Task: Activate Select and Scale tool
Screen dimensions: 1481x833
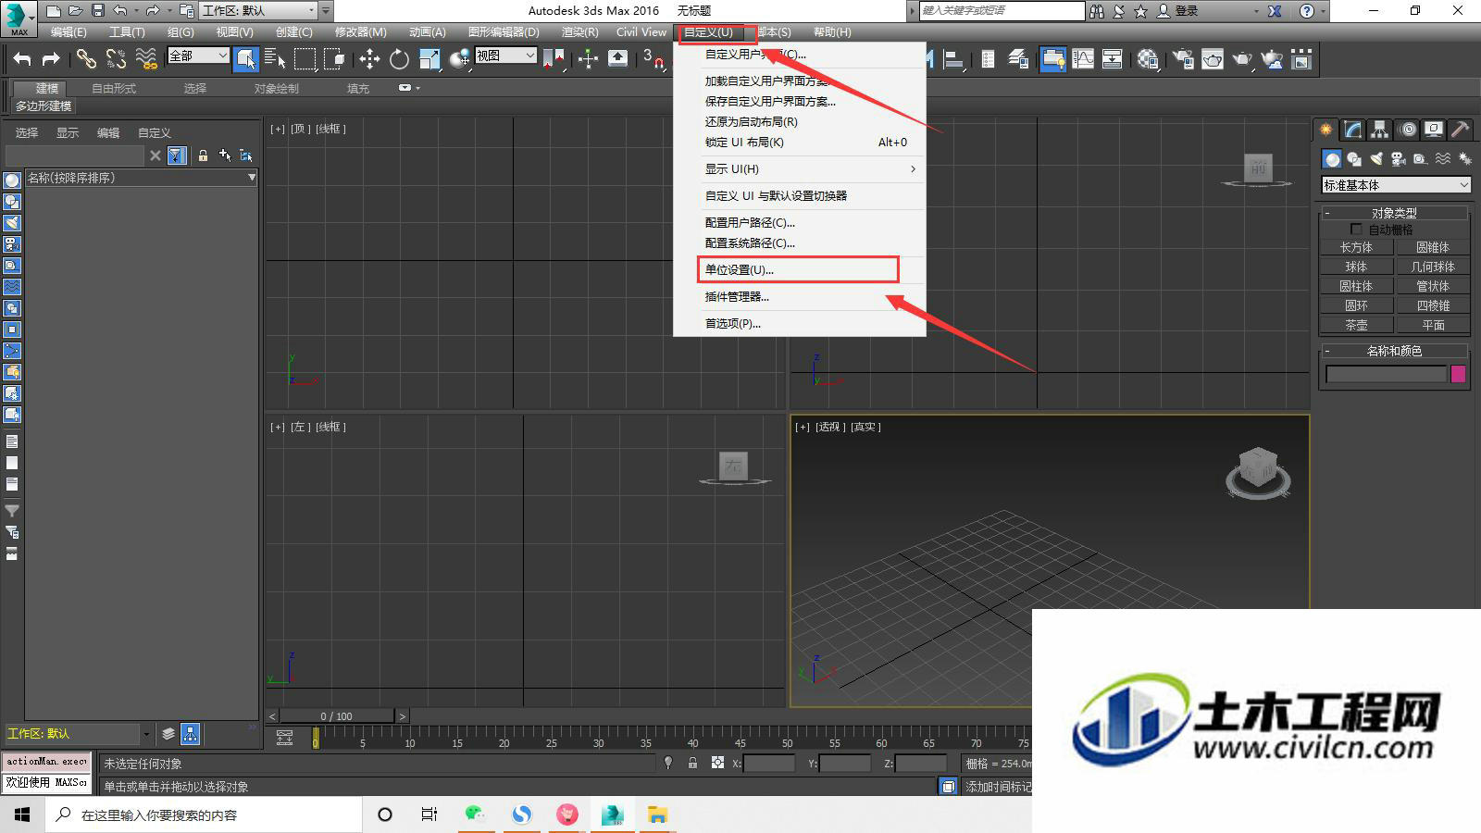Action: [429, 59]
